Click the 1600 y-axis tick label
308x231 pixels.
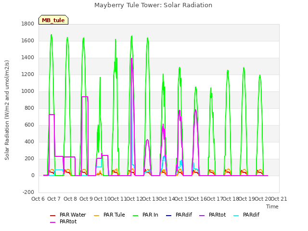click(x=28, y=40)
